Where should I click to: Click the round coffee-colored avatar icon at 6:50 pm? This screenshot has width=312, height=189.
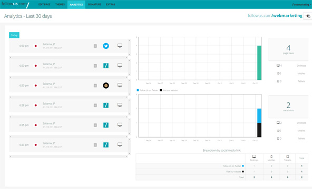pyautogui.click(x=106, y=86)
